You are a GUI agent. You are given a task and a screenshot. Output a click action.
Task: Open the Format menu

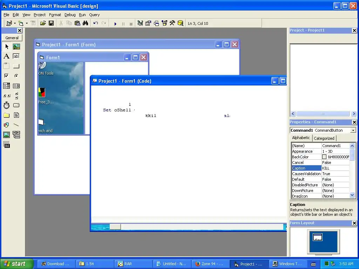point(55,15)
